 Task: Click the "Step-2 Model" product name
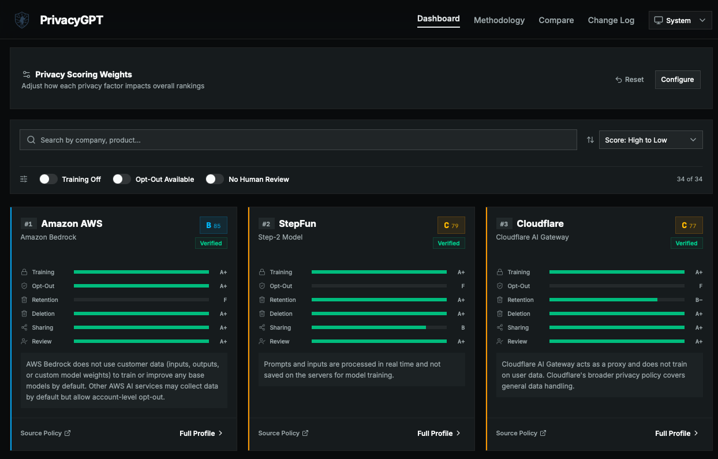point(280,237)
